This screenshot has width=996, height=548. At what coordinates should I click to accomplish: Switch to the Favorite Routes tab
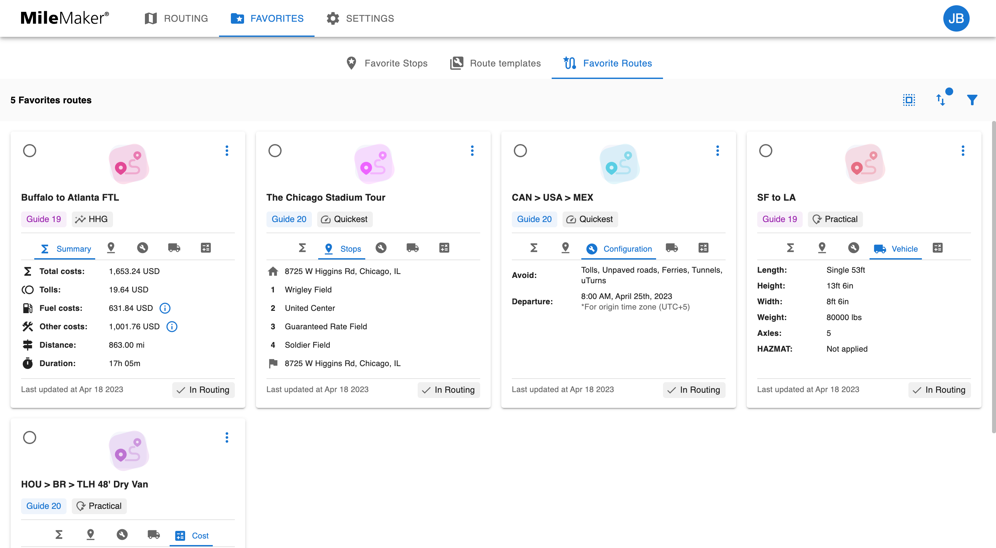click(x=607, y=63)
